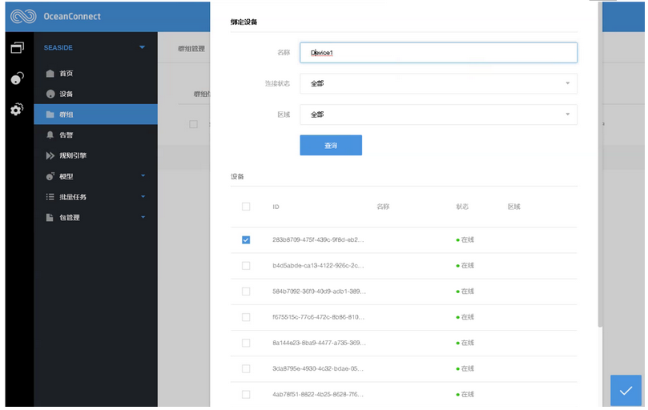
Task: Open 包管理 in sidebar
Action: [95, 217]
